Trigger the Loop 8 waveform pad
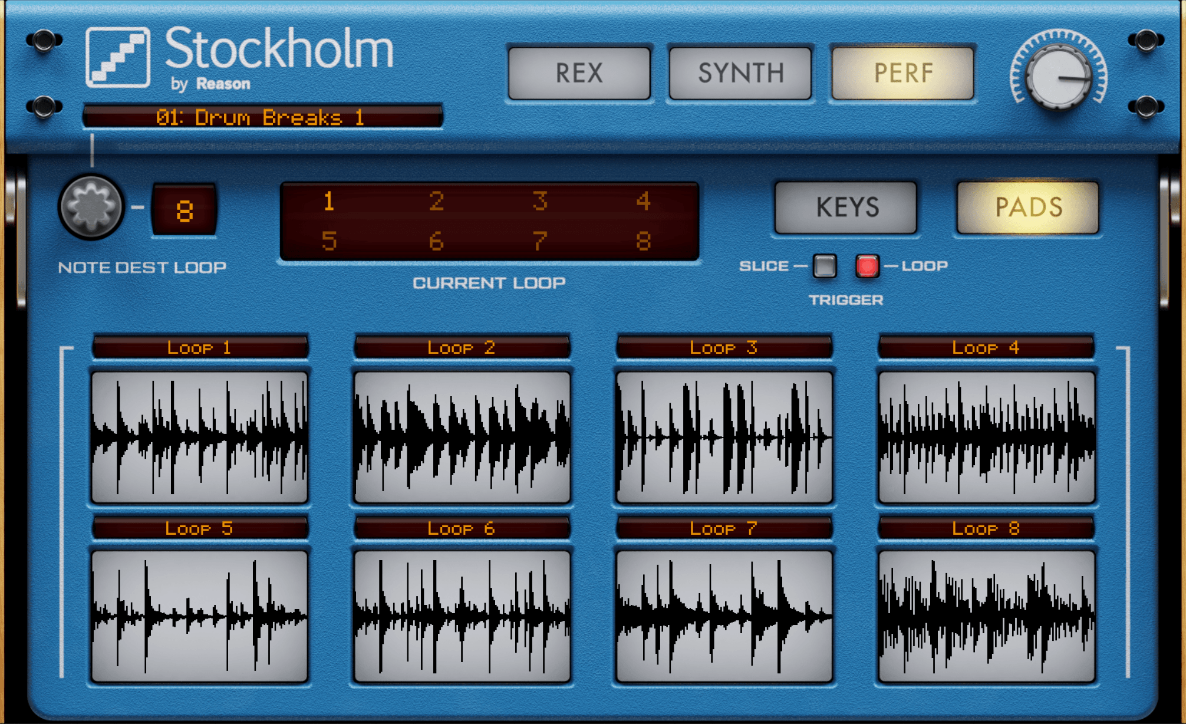Screen dimensions: 1186x724 coord(986,616)
